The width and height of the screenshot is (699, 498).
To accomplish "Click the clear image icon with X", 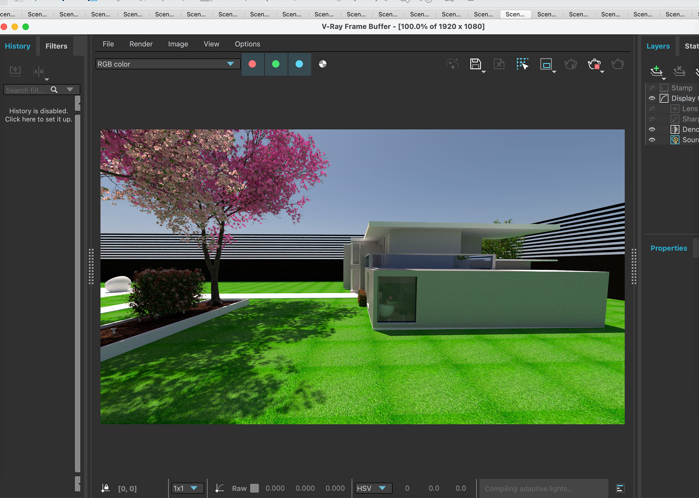I will coord(499,64).
